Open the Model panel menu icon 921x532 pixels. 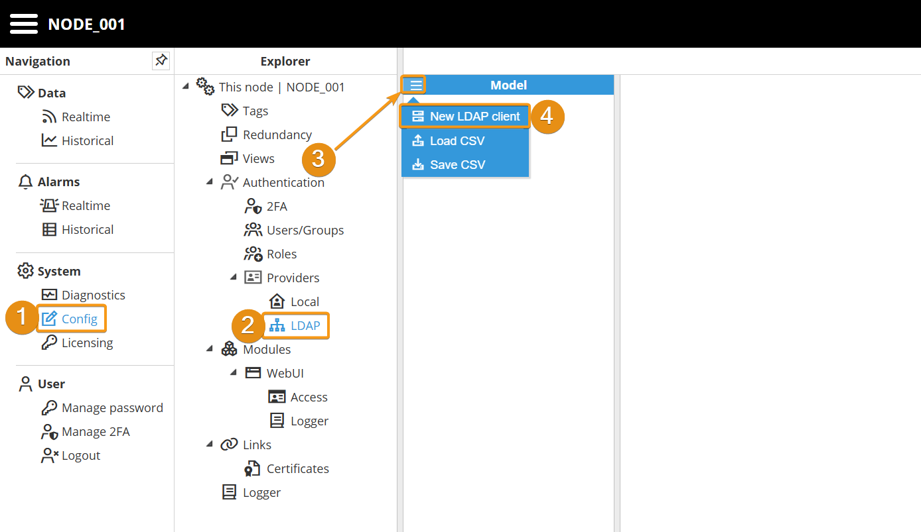pos(415,85)
